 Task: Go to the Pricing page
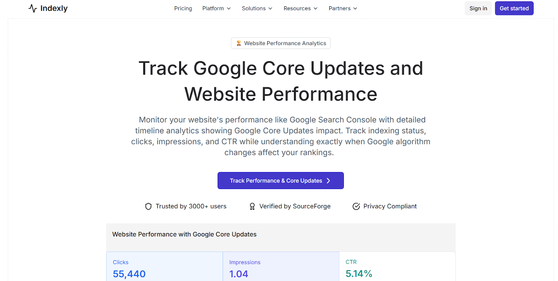pyautogui.click(x=183, y=8)
